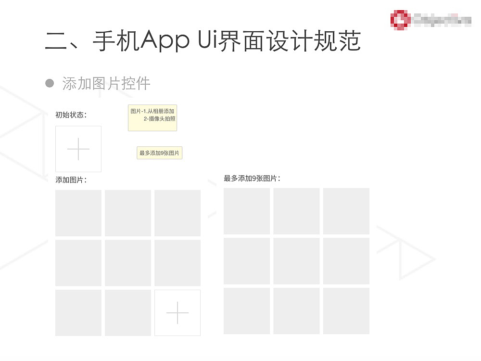The width and height of the screenshot is (481, 361).
Task: Select last thumbnail in 最多添加9张图片 grid bottom row
Action: tap(346, 311)
